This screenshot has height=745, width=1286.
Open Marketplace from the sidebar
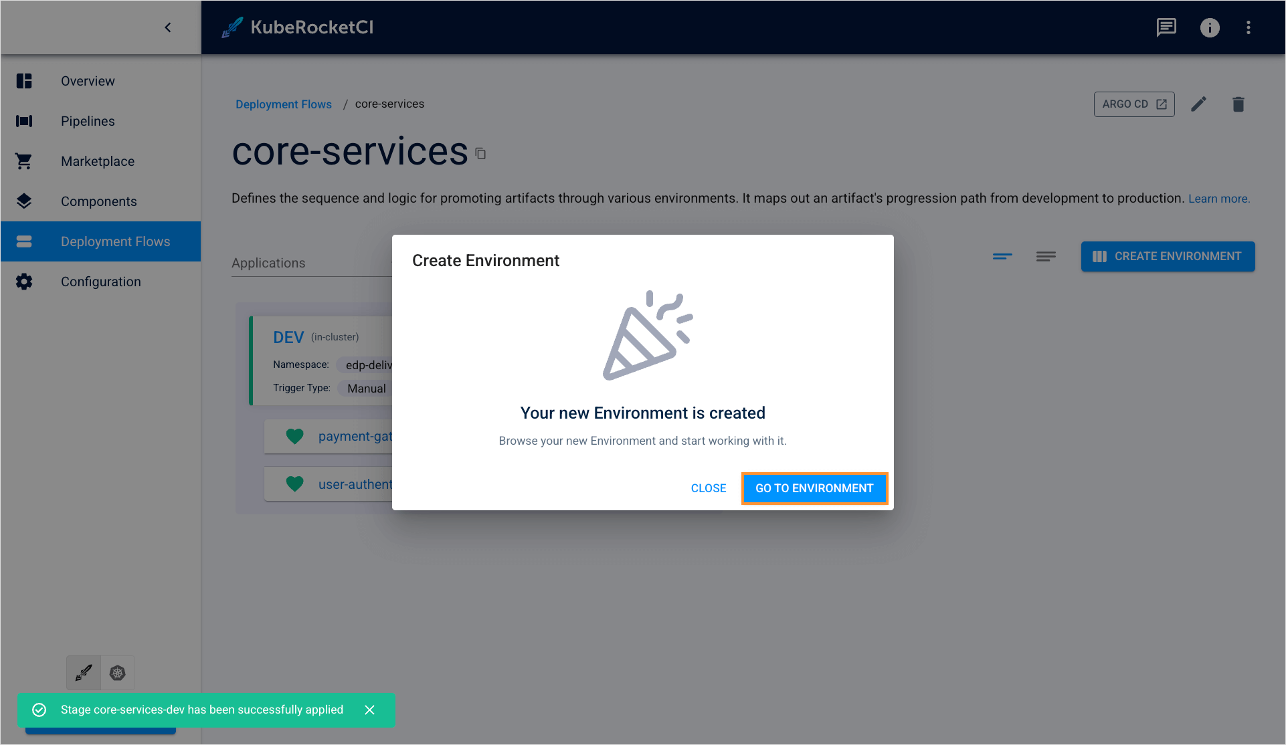[x=98, y=161]
